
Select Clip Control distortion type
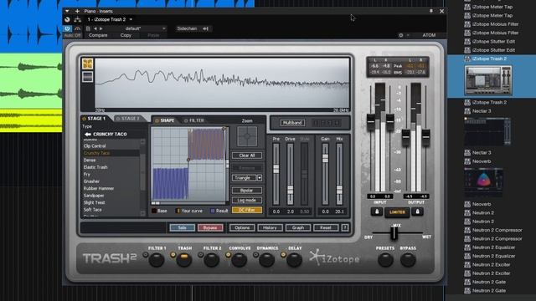[95, 145]
